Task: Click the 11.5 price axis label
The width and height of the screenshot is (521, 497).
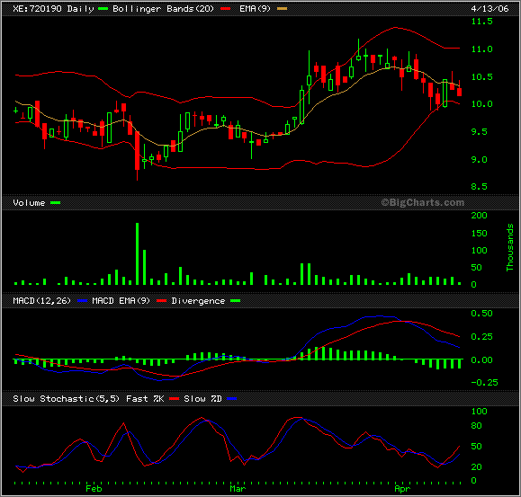Action: (x=482, y=22)
